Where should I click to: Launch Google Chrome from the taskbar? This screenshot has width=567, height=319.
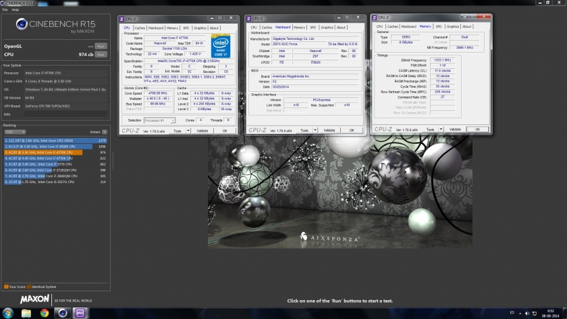point(45,313)
